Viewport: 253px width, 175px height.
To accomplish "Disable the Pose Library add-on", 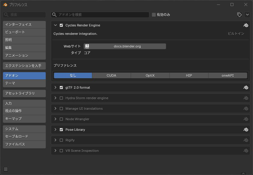I will pyautogui.click(x=61, y=130).
